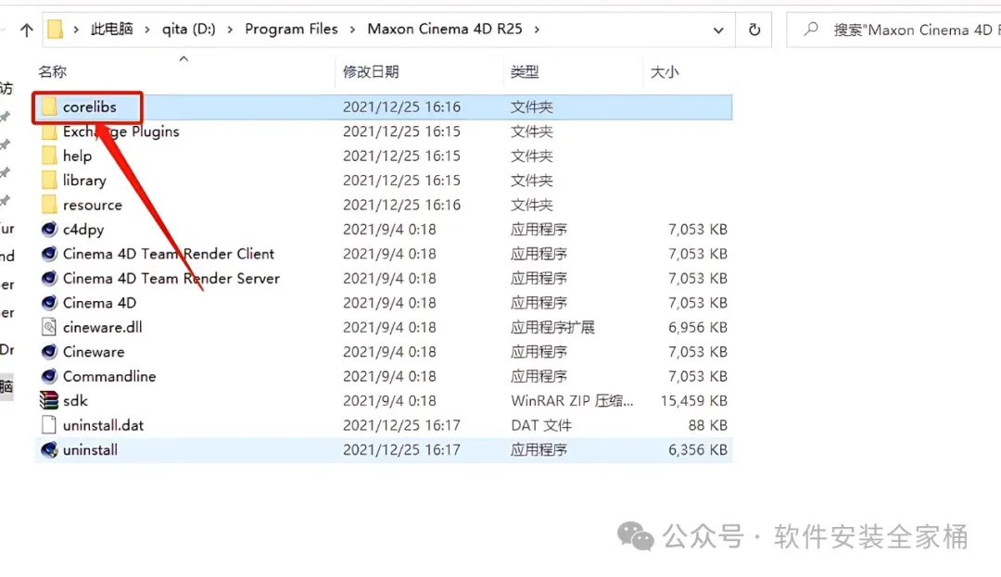Click the uninstall.dat file icon
Image resolution: width=1001 pixels, height=577 pixels.
point(49,424)
